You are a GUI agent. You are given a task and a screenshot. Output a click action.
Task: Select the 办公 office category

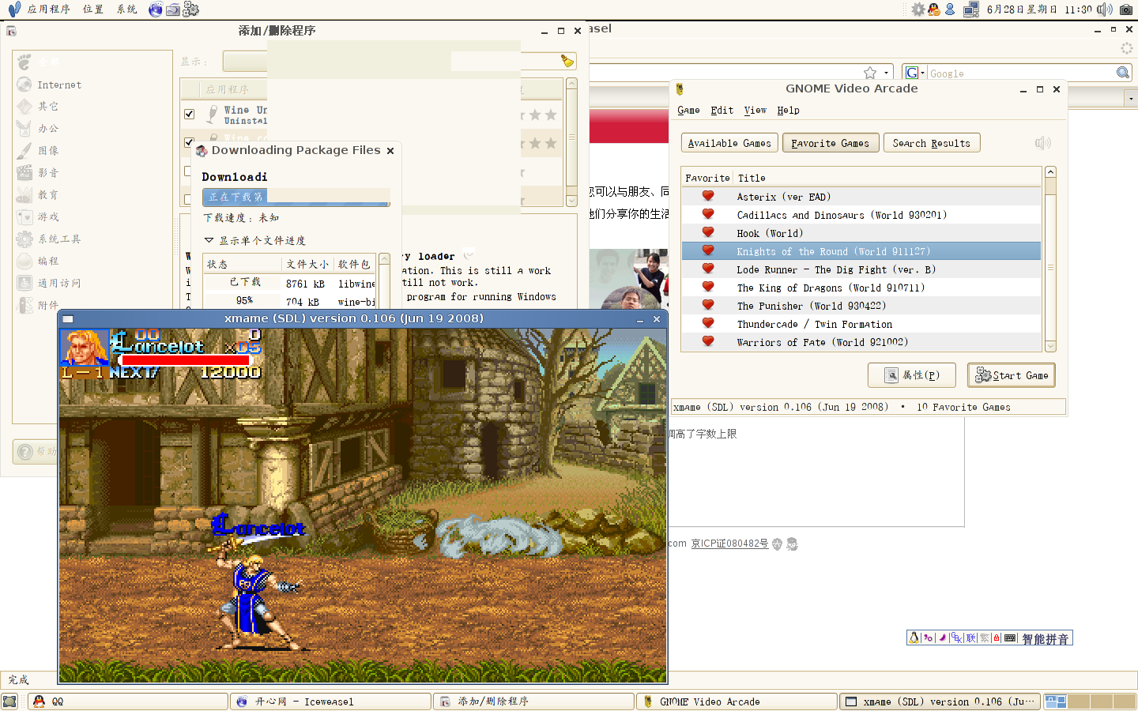tap(92, 128)
